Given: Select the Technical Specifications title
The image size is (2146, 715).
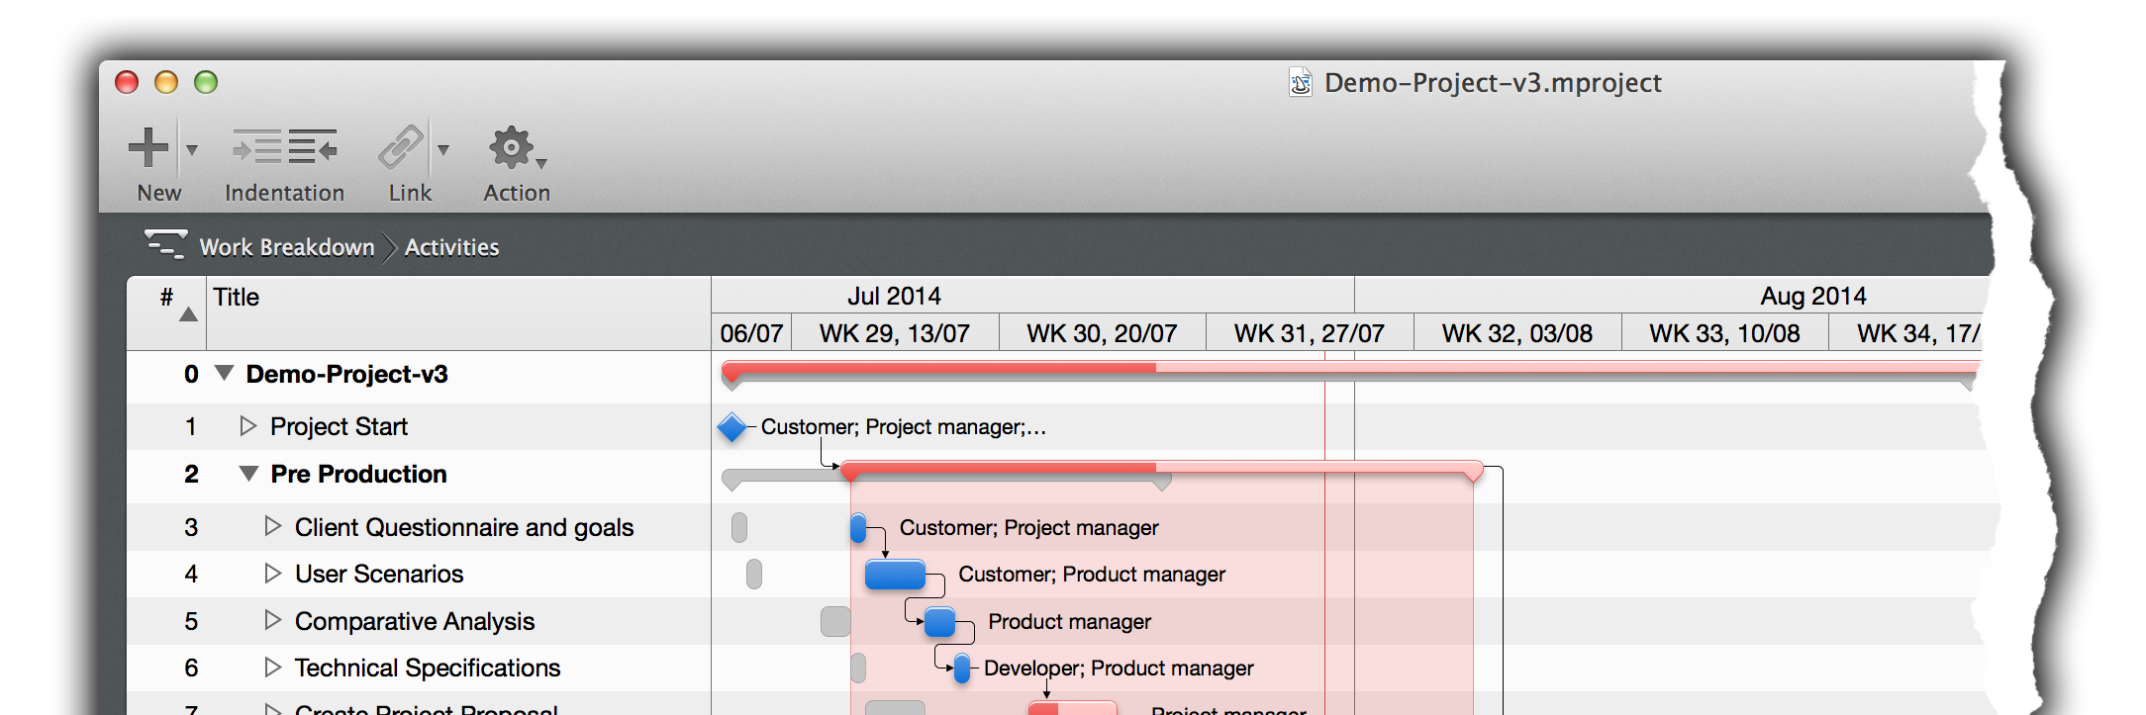Looking at the screenshot, I should click(x=428, y=669).
